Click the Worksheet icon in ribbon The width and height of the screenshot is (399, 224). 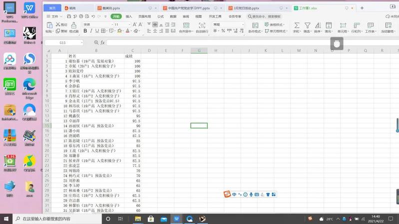[371, 25]
